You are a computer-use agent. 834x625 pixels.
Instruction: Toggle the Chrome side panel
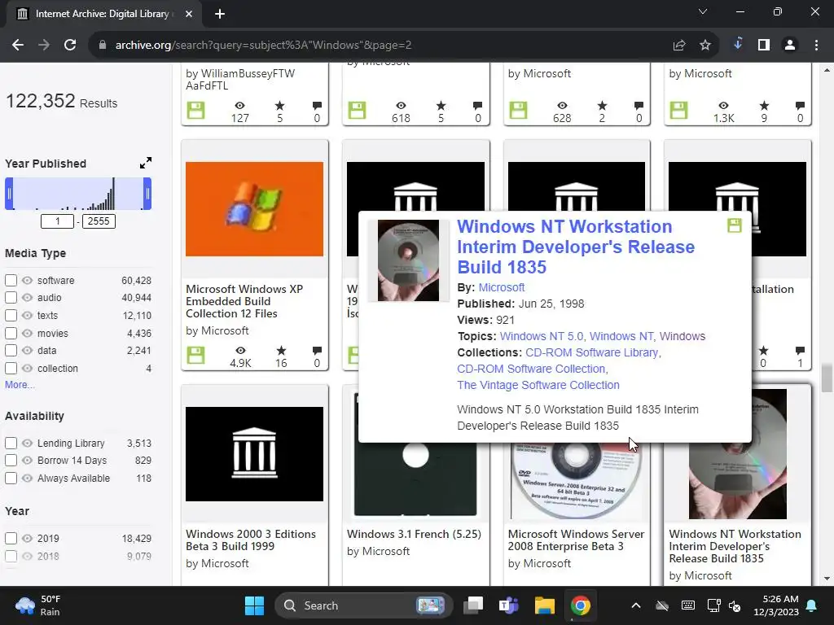[764, 46]
